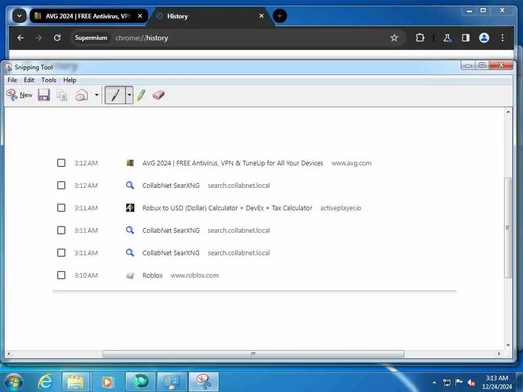Image resolution: width=523 pixels, height=392 pixels.
Task: Open the File menu
Action: pyautogui.click(x=12, y=80)
